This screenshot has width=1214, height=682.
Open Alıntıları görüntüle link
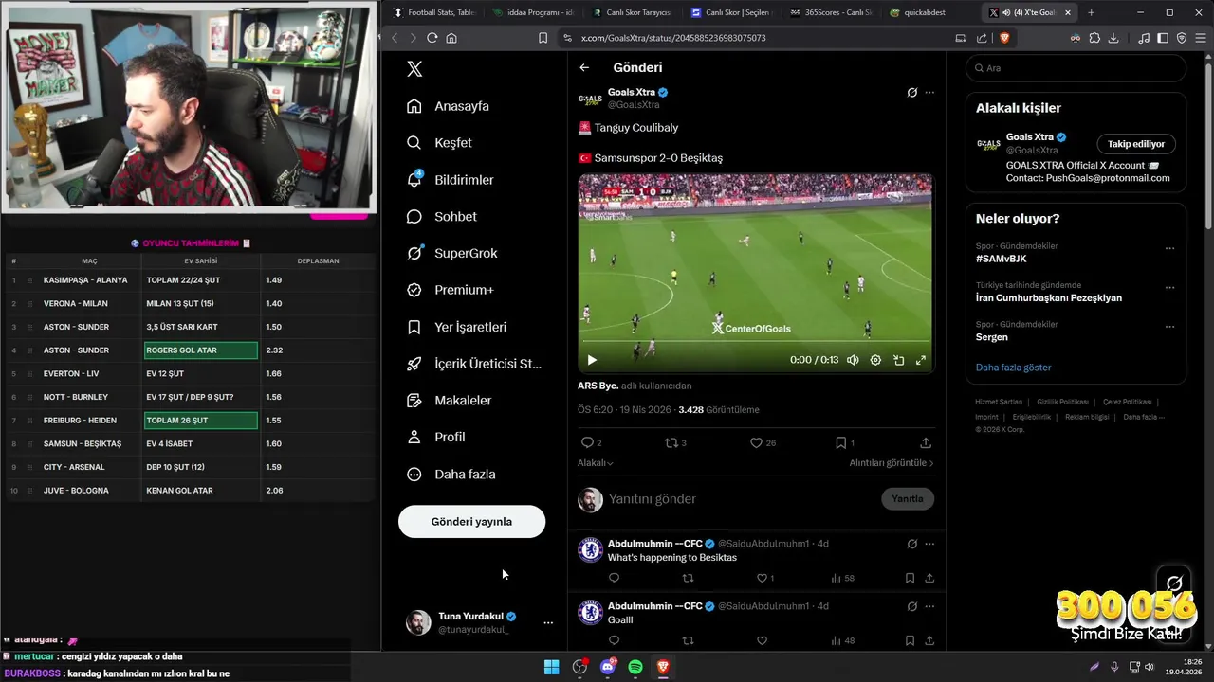coord(892,463)
